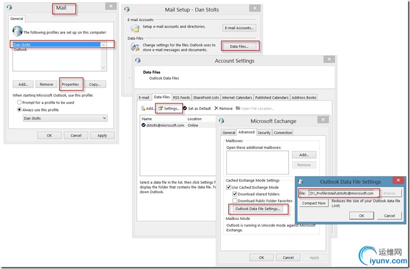Click default checkmark beside dstolts@microsoft.com

point(143,125)
